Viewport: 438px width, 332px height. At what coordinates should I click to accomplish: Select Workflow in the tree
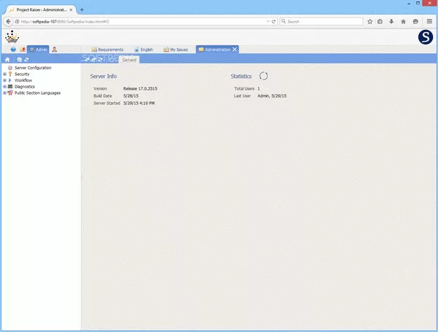[23, 80]
